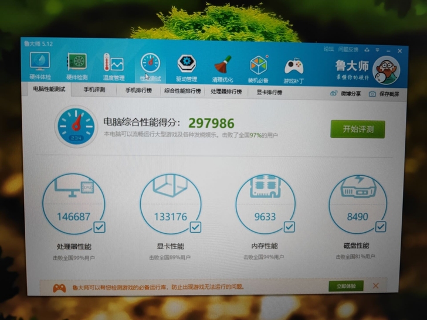
Task: Switch to 处理器排行榜 tab
Action: (226, 91)
